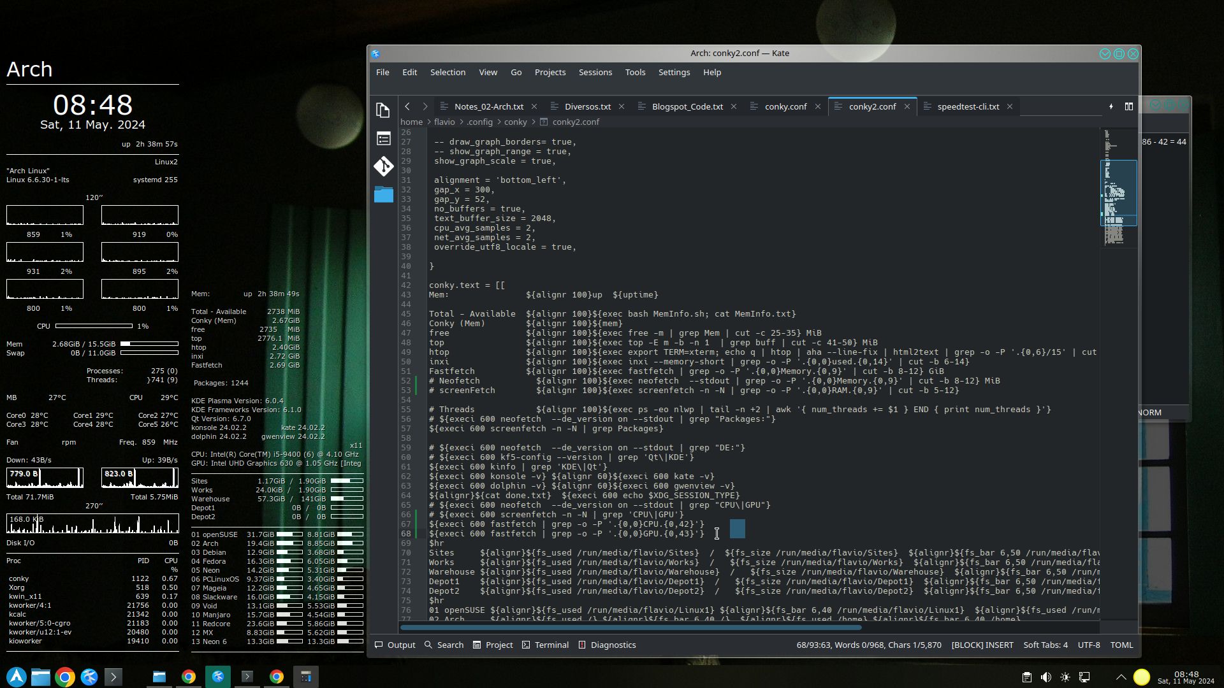Screen dimensions: 1224x688
Task: Open the Arch application launcher
Action: coord(17,677)
